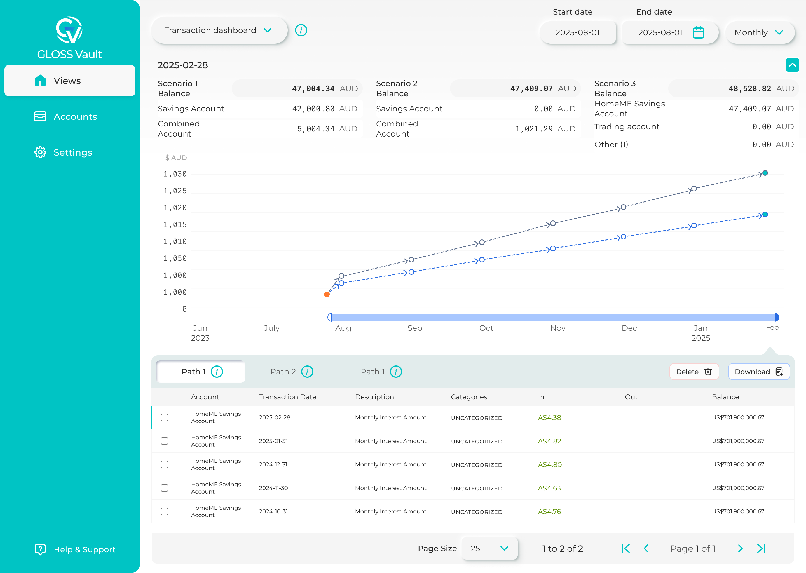Click the top Scenario 3 chart endpoint

765,173
